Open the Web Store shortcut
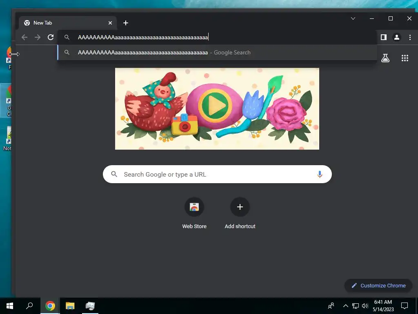Viewport: 418px width, 314px height. [194, 213]
